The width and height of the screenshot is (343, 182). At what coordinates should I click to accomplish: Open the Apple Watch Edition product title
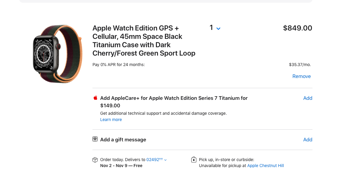[x=144, y=41]
